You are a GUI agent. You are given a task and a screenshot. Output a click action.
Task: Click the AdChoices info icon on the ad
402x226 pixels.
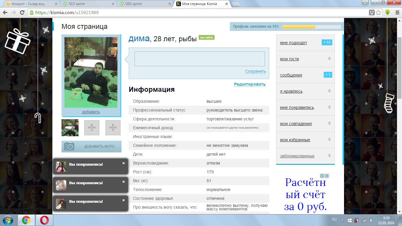(322, 176)
